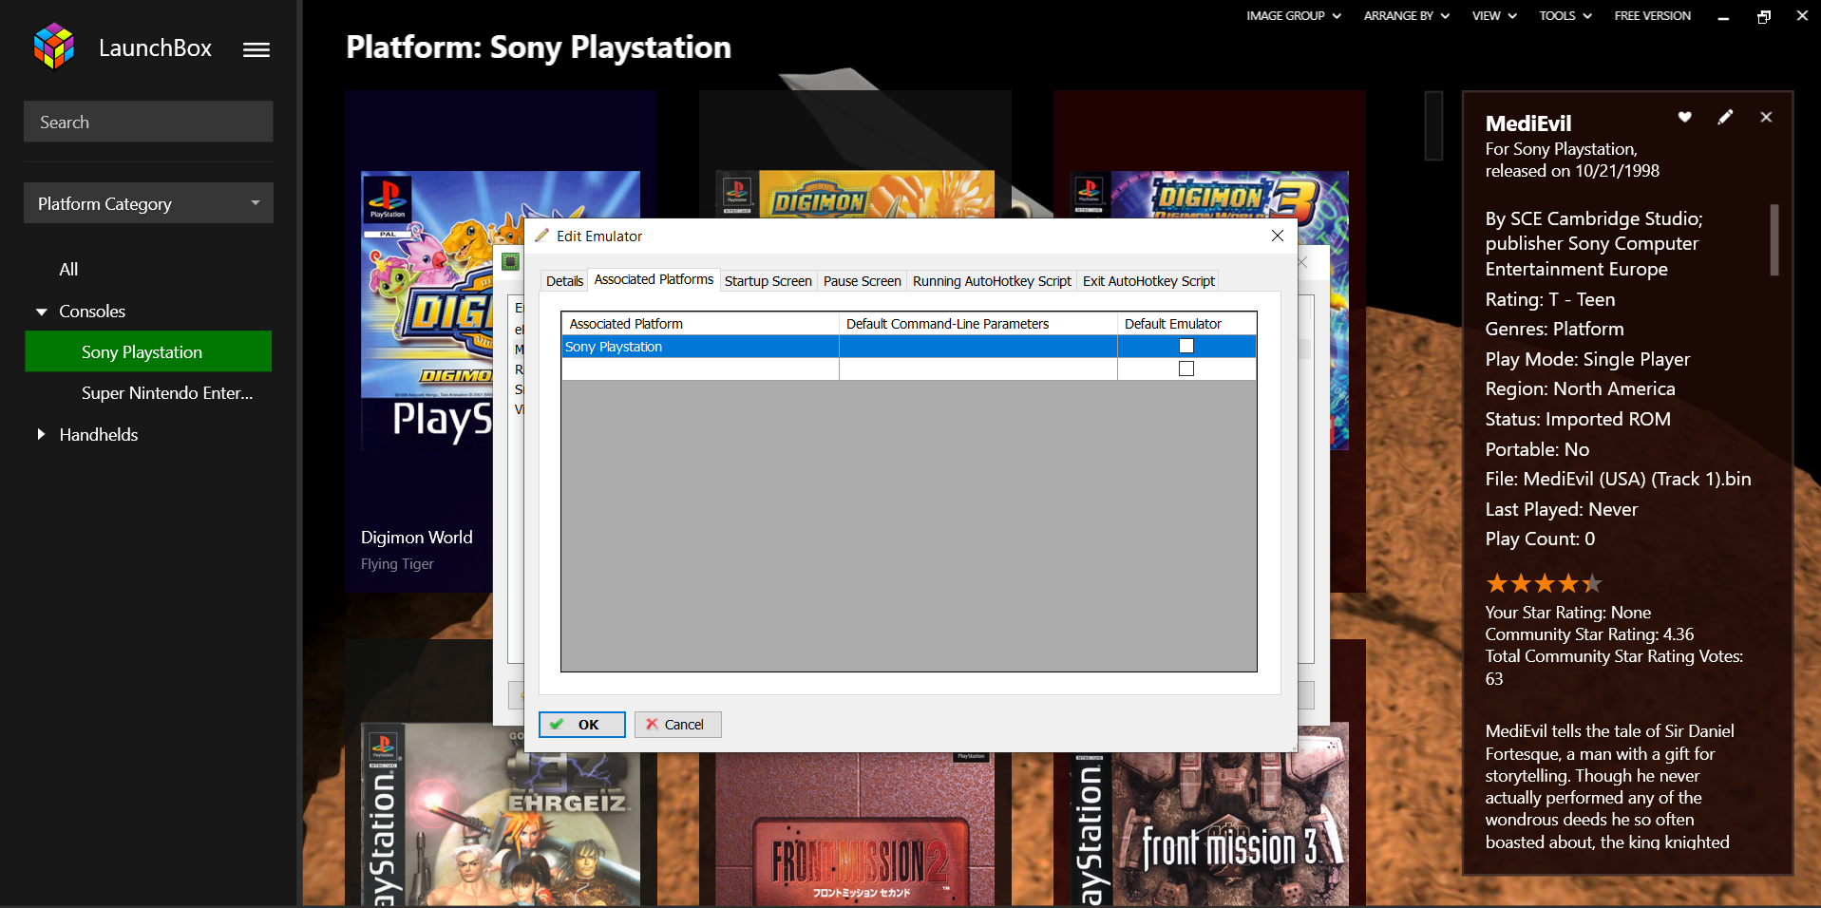This screenshot has height=908, width=1821.
Task: Open the Pause Screen tab
Action: (862, 281)
